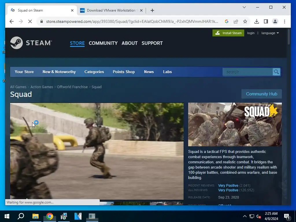Image resolution: width=296 pixels, height=222 pixels.
Task: Open the tab search chevron
Action: (x=244, y=7)
